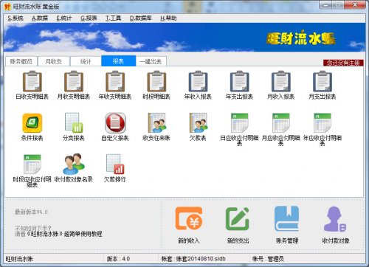The width and height of the screenshot is (369, 267).
Task: Click the 版本 : 4.0 status entry
Action: [x=118, y=259]
